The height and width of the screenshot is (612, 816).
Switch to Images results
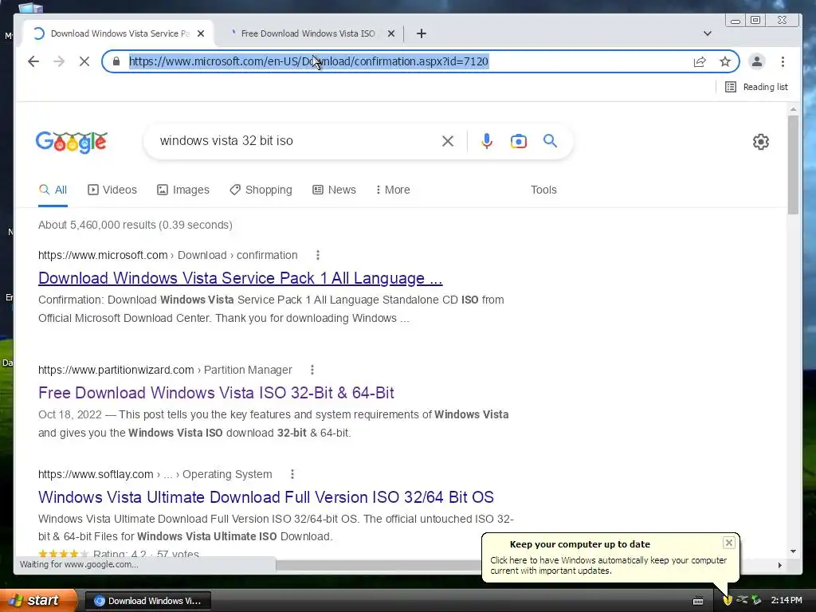point(183,190)
